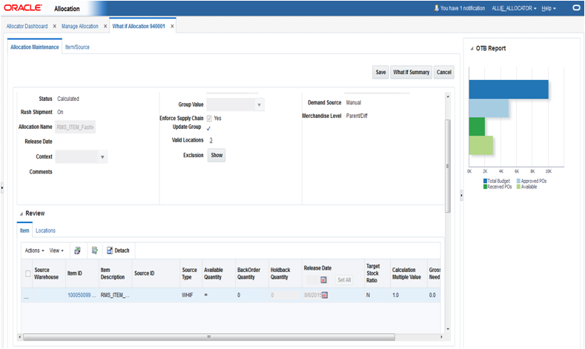The width and height of the screenshot is (585, 349).
Task: Select the Item review tab
Action: coord(24,230)
